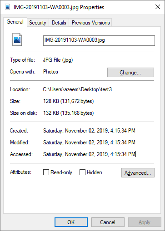Enable the Read-only attribute checkbox
The width and height of the screenshot is (165, 231).
[x=46, y=172]
